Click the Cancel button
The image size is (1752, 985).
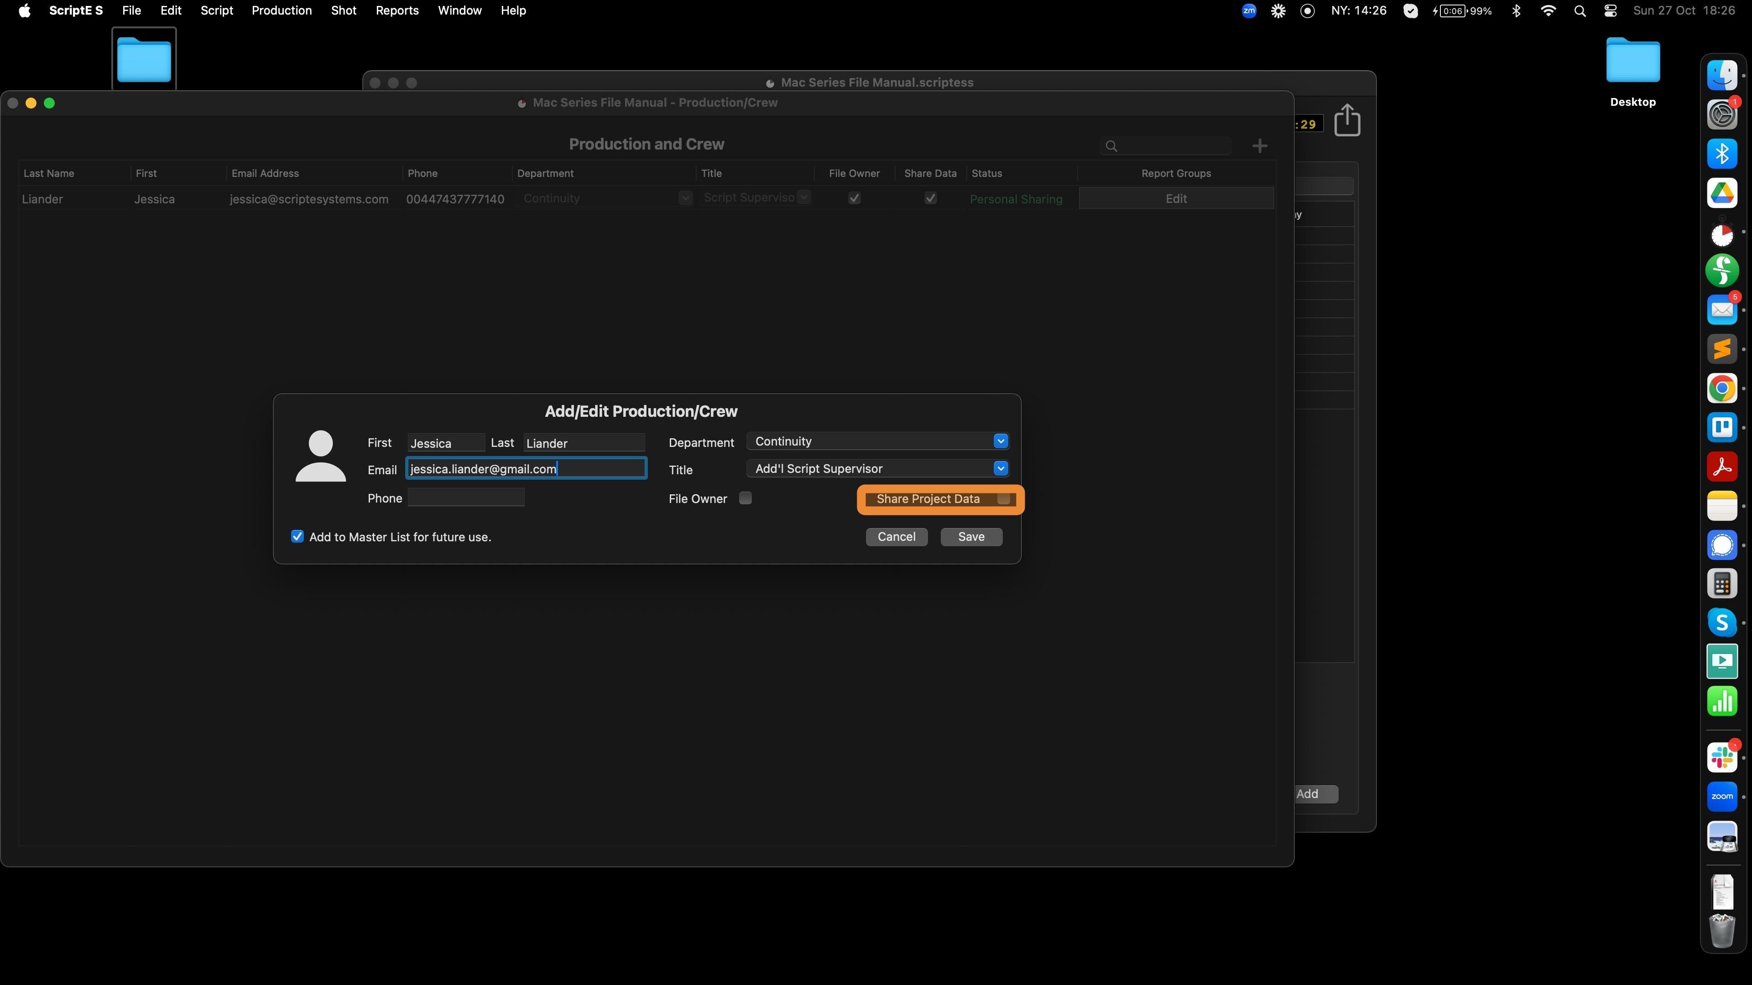pyautogui.click(x=896, y=536)
